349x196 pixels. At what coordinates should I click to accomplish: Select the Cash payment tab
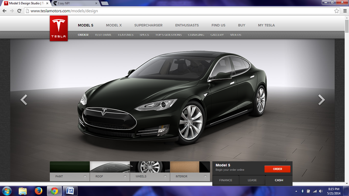point(279,180)
